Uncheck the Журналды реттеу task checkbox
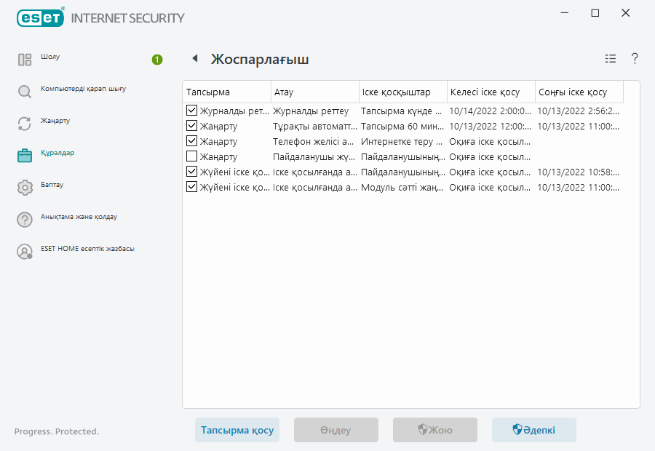Image resolution: width=655 pixels, height=451 pixels. pyautogui.click(x=191, y=111)
